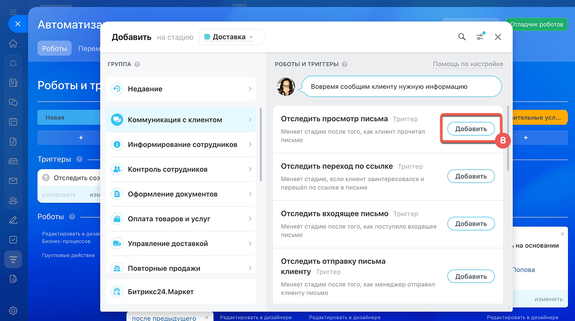The image size is (575, 321).
Task: Click the Отладчик роботов button
Action: [536, 24]
